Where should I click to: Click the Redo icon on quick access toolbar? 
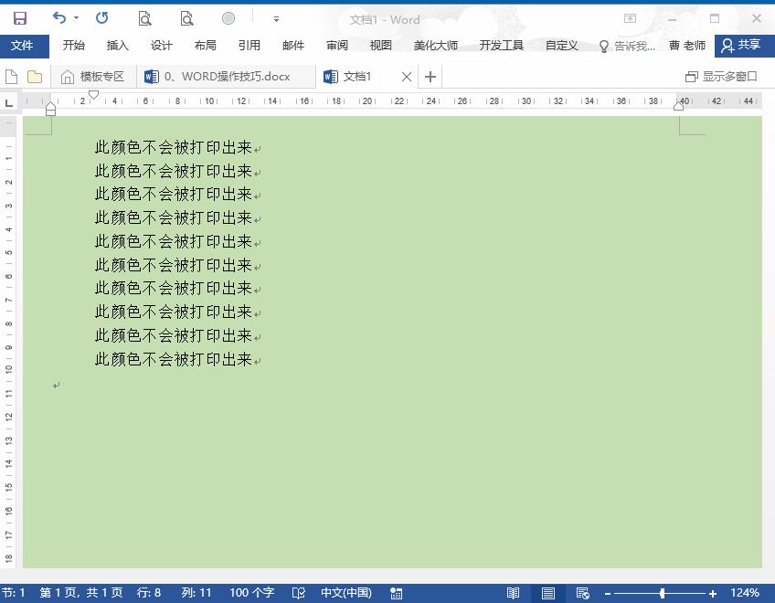pyautogui.click(x=101, y=17)
